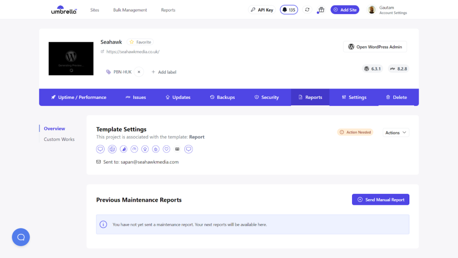Remove the PBN-HUK label
Screen dimensions: 458x258
[x=139, y=72]
